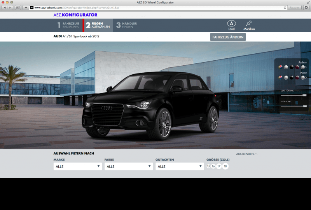The width and height of the screenshot is (311, 210).
Task: Choose the dark red inner paint sphere
Action: [x=297, y=77]
